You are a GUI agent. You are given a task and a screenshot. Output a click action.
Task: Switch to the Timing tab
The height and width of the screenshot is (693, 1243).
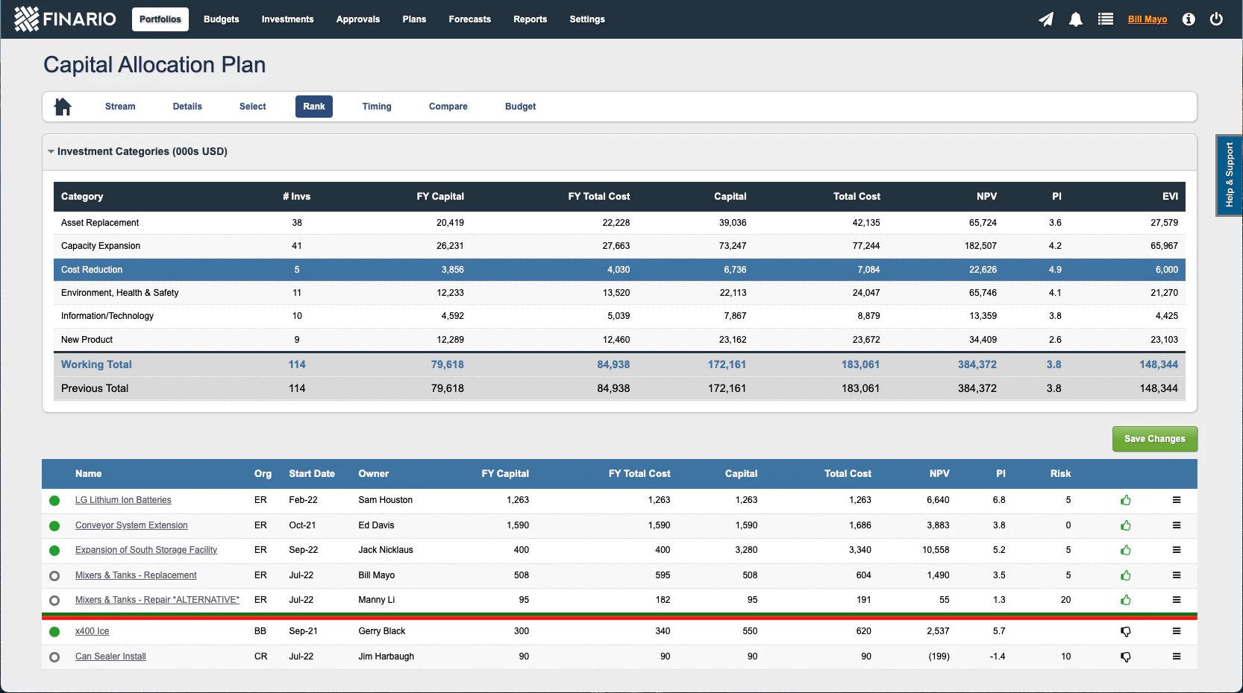coord(377,107)
